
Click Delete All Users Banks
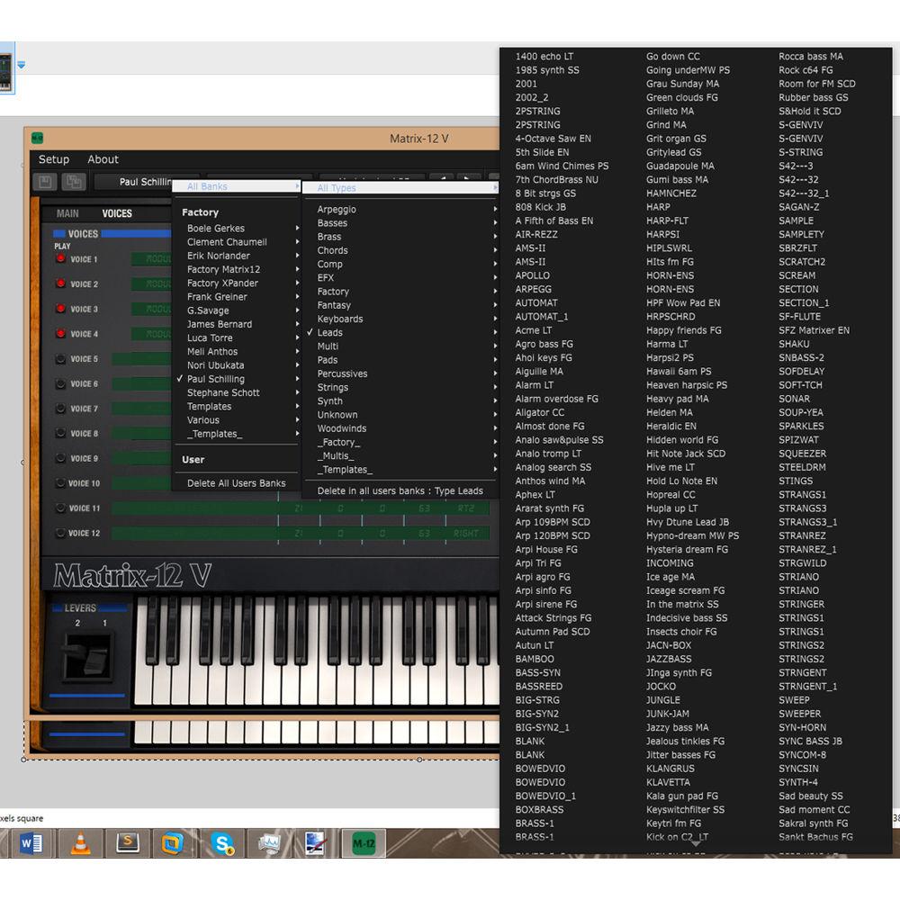(x=237, y=482)
